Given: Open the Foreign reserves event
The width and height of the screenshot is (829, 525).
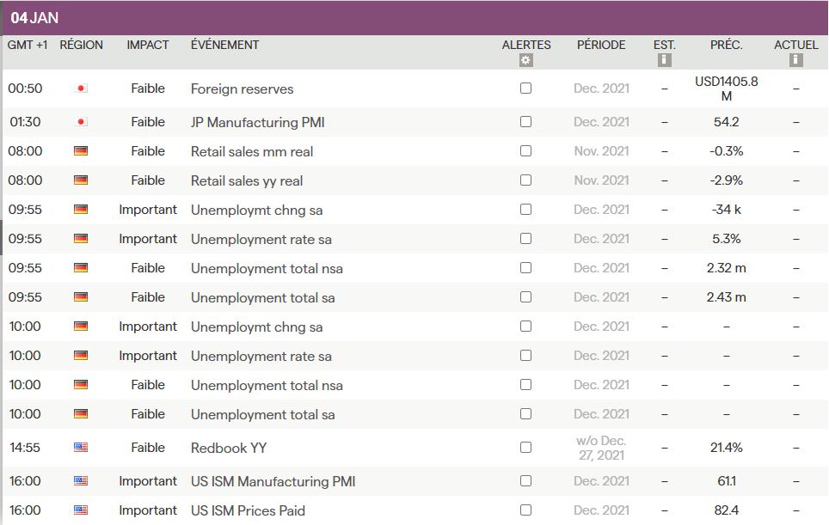Looking at the screenshot, I should click(243, 89).
